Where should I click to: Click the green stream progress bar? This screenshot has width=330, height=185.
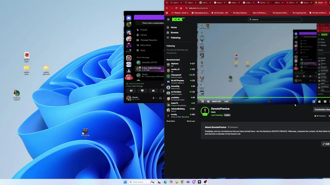coord(263,98)
